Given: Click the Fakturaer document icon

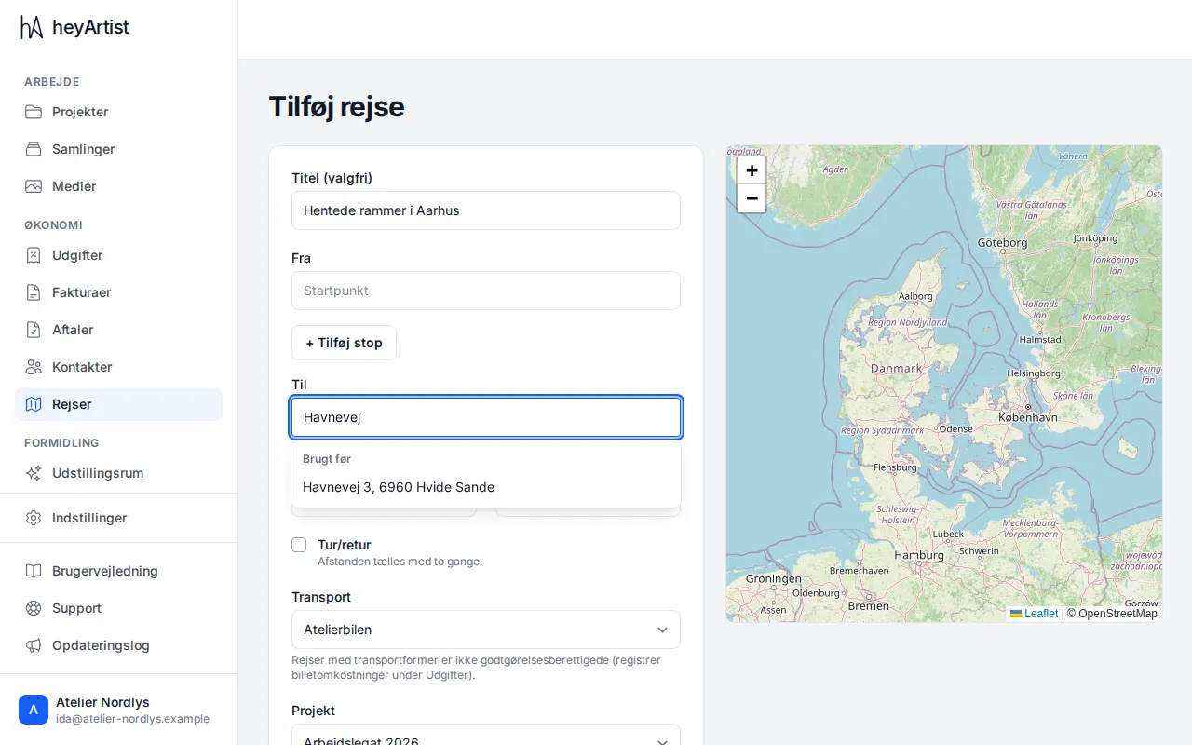Looking at the screenshot, I should point(34,292).
